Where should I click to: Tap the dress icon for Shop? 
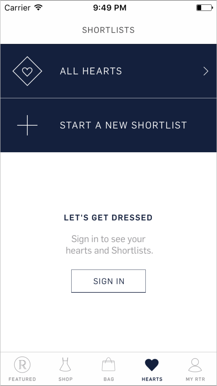pos(65,365)
